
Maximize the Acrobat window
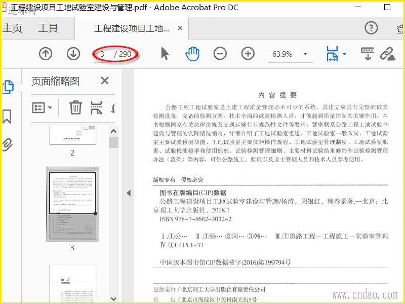tap(387, 7)
